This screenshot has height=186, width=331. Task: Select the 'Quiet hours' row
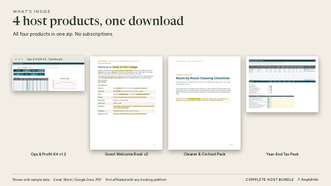[126, 103]
